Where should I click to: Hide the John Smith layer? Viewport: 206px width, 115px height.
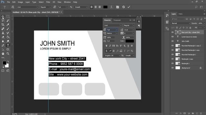tap(173, 41)
